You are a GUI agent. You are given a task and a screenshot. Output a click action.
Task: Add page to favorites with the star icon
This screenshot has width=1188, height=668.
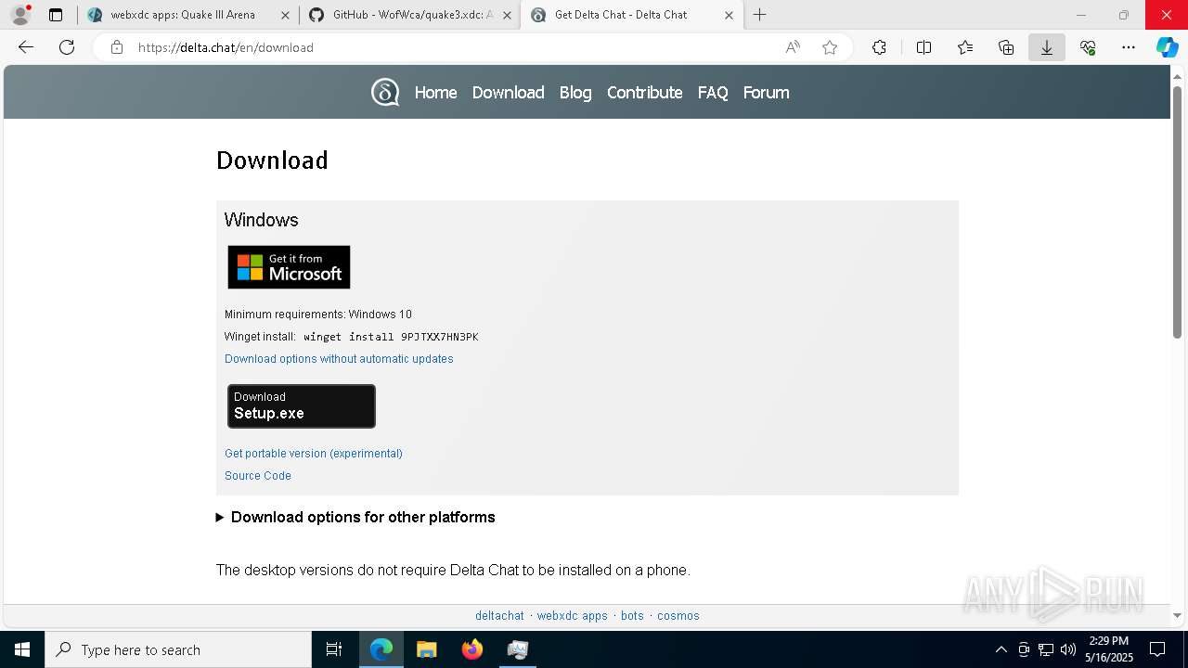(x=830, y=47)
